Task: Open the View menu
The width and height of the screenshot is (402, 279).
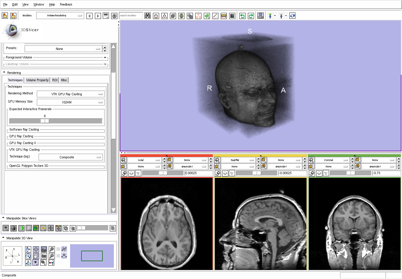Action: pos(25,4)
